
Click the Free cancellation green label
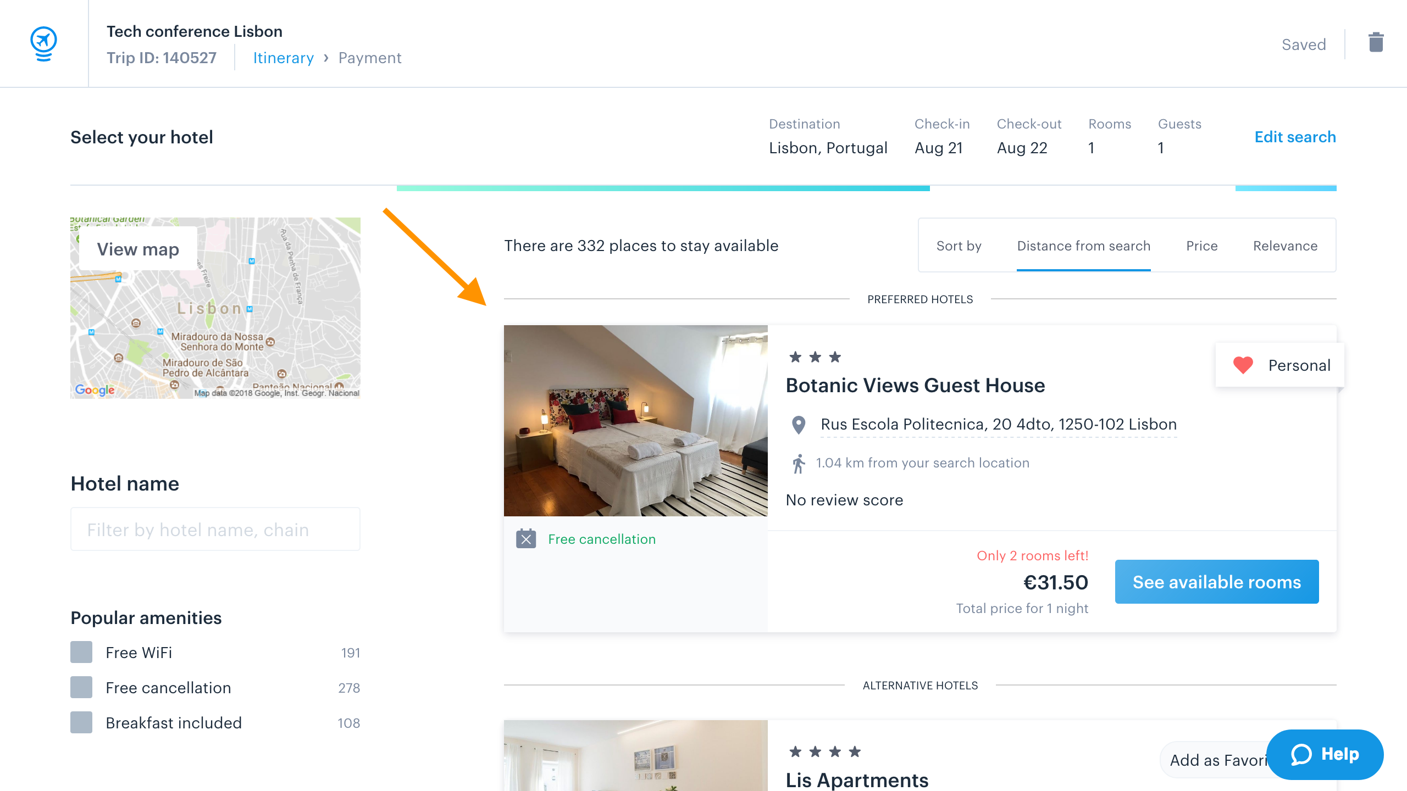point(602,539)
